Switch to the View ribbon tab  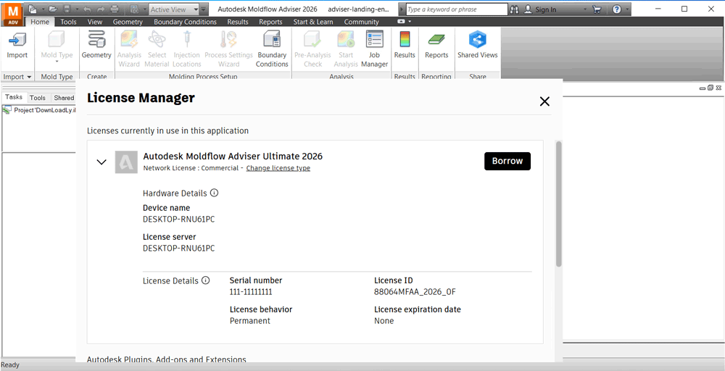pyautogui.click(x=95, y=22)
